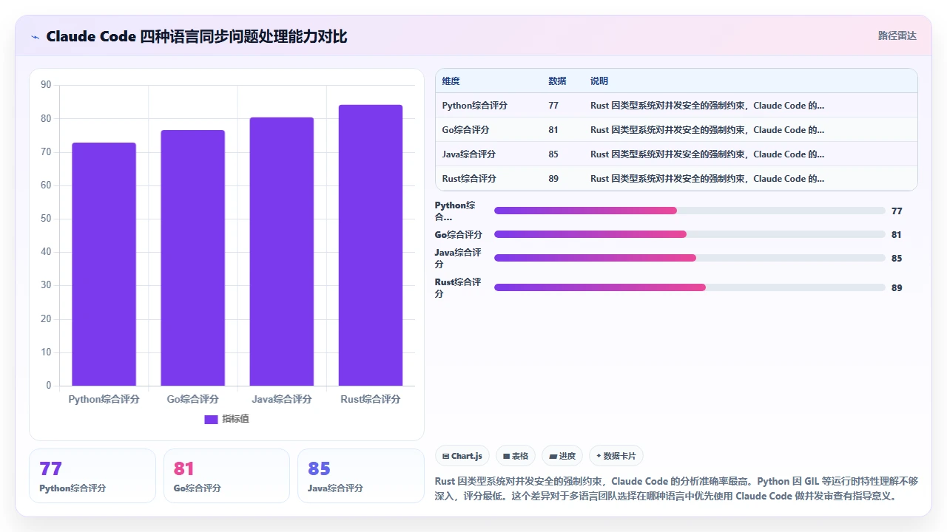
Task: Click the Chart.js tag chip
Action: pyautogui.click(x=462, y=456)
